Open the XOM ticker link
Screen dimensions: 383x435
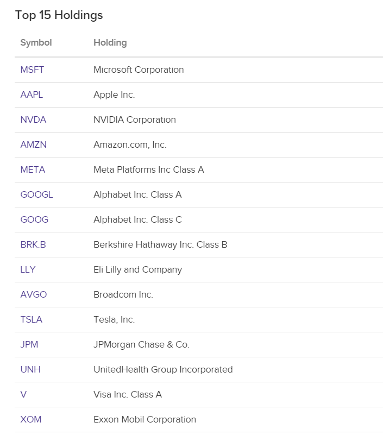pyautogui.click(x=31, y=419)
